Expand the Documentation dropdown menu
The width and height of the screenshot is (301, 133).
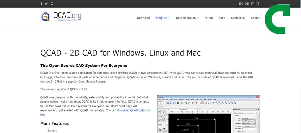click(x=187, y=18)
